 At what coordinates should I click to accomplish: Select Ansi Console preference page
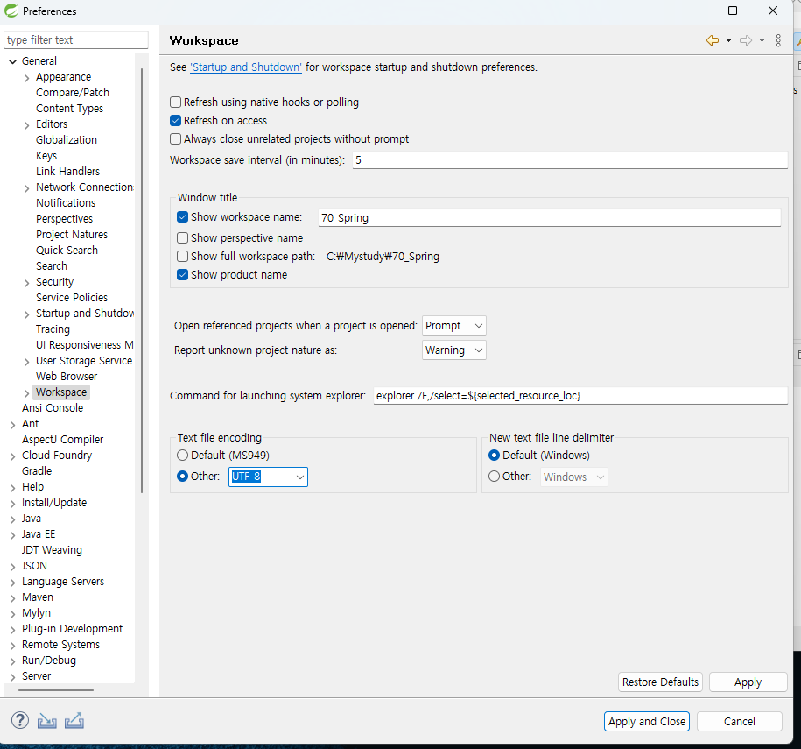[x=53, y=408]
